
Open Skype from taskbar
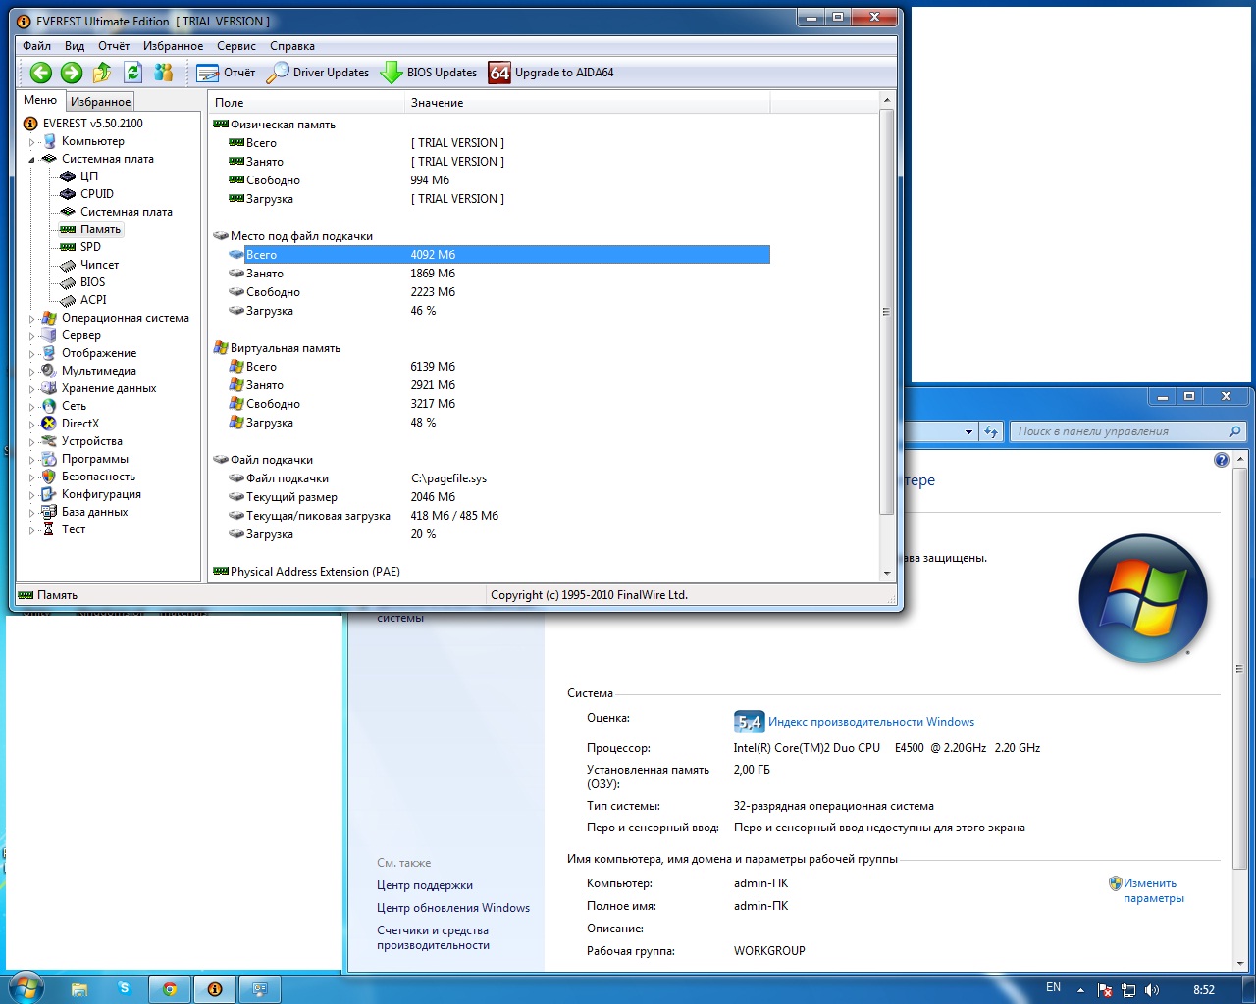tap(124, 989)
